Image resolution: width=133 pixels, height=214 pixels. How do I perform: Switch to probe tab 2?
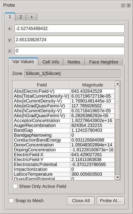[x=21, y=17]
